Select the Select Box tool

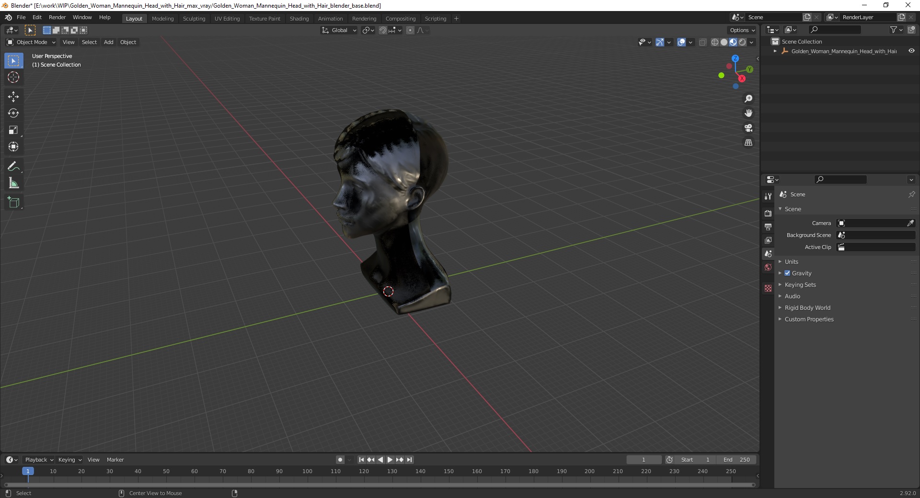[x=13, y=61]
